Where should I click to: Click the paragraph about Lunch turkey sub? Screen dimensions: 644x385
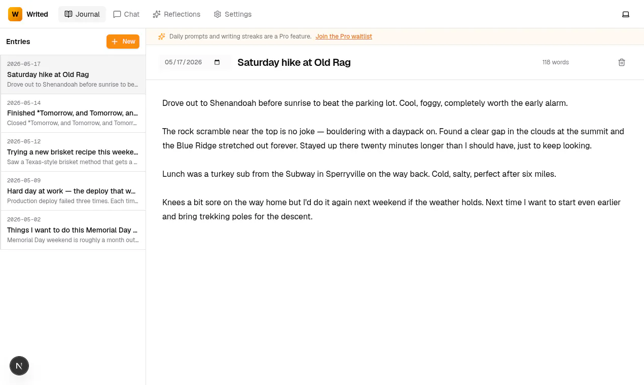tap(359, 174)
